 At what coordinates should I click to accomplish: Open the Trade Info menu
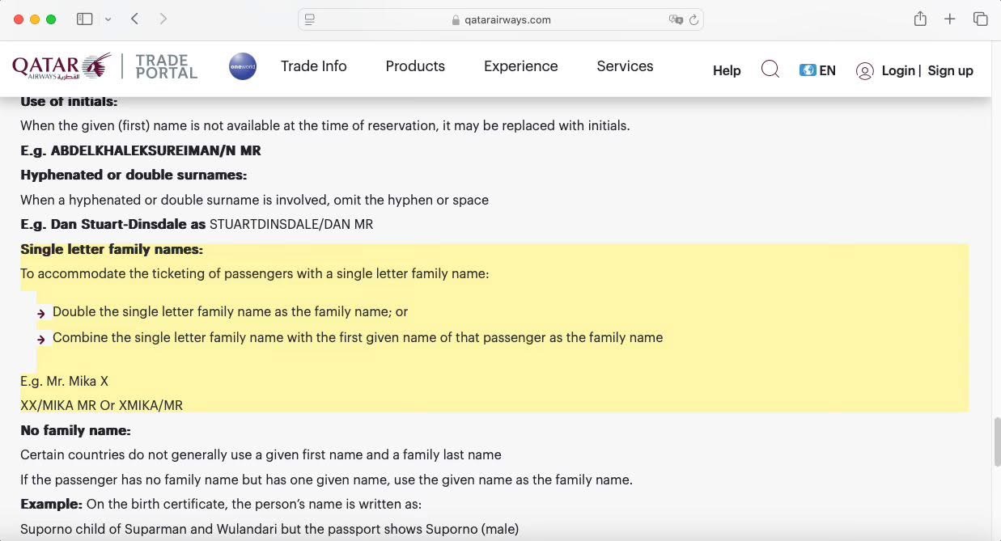313,66
